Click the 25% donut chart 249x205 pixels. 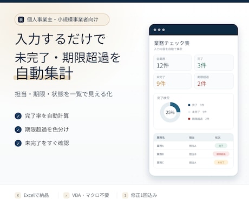tap(170, 112)
